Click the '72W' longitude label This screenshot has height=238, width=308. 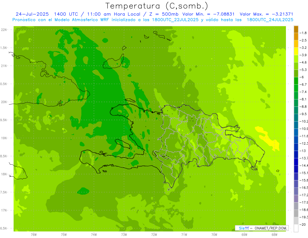(x=154, y=234)
